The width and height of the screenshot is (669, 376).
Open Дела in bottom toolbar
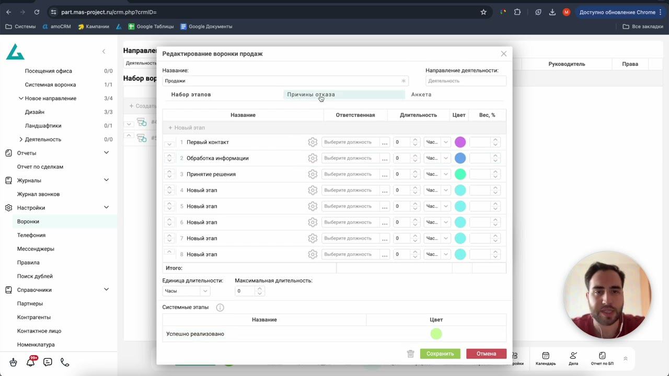(573, 359)
